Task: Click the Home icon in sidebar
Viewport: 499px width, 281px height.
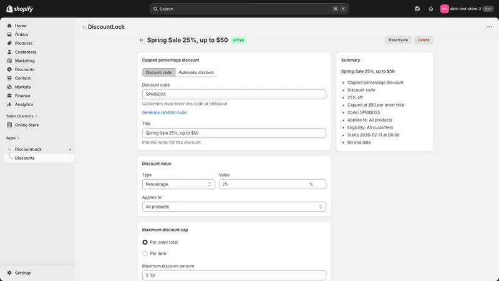Action: coord(9,26)
